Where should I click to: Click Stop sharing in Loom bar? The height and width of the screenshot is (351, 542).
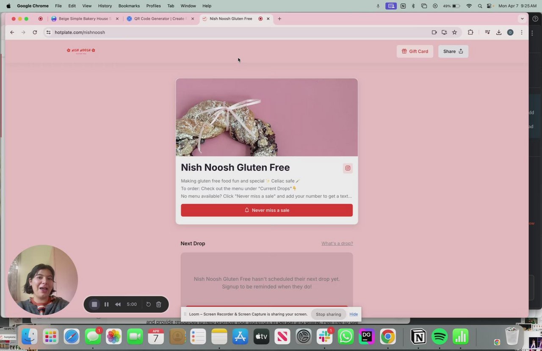coord(328,314)
